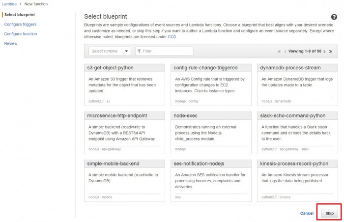Click 'nodejs · config' tag text

coord(186,101)
